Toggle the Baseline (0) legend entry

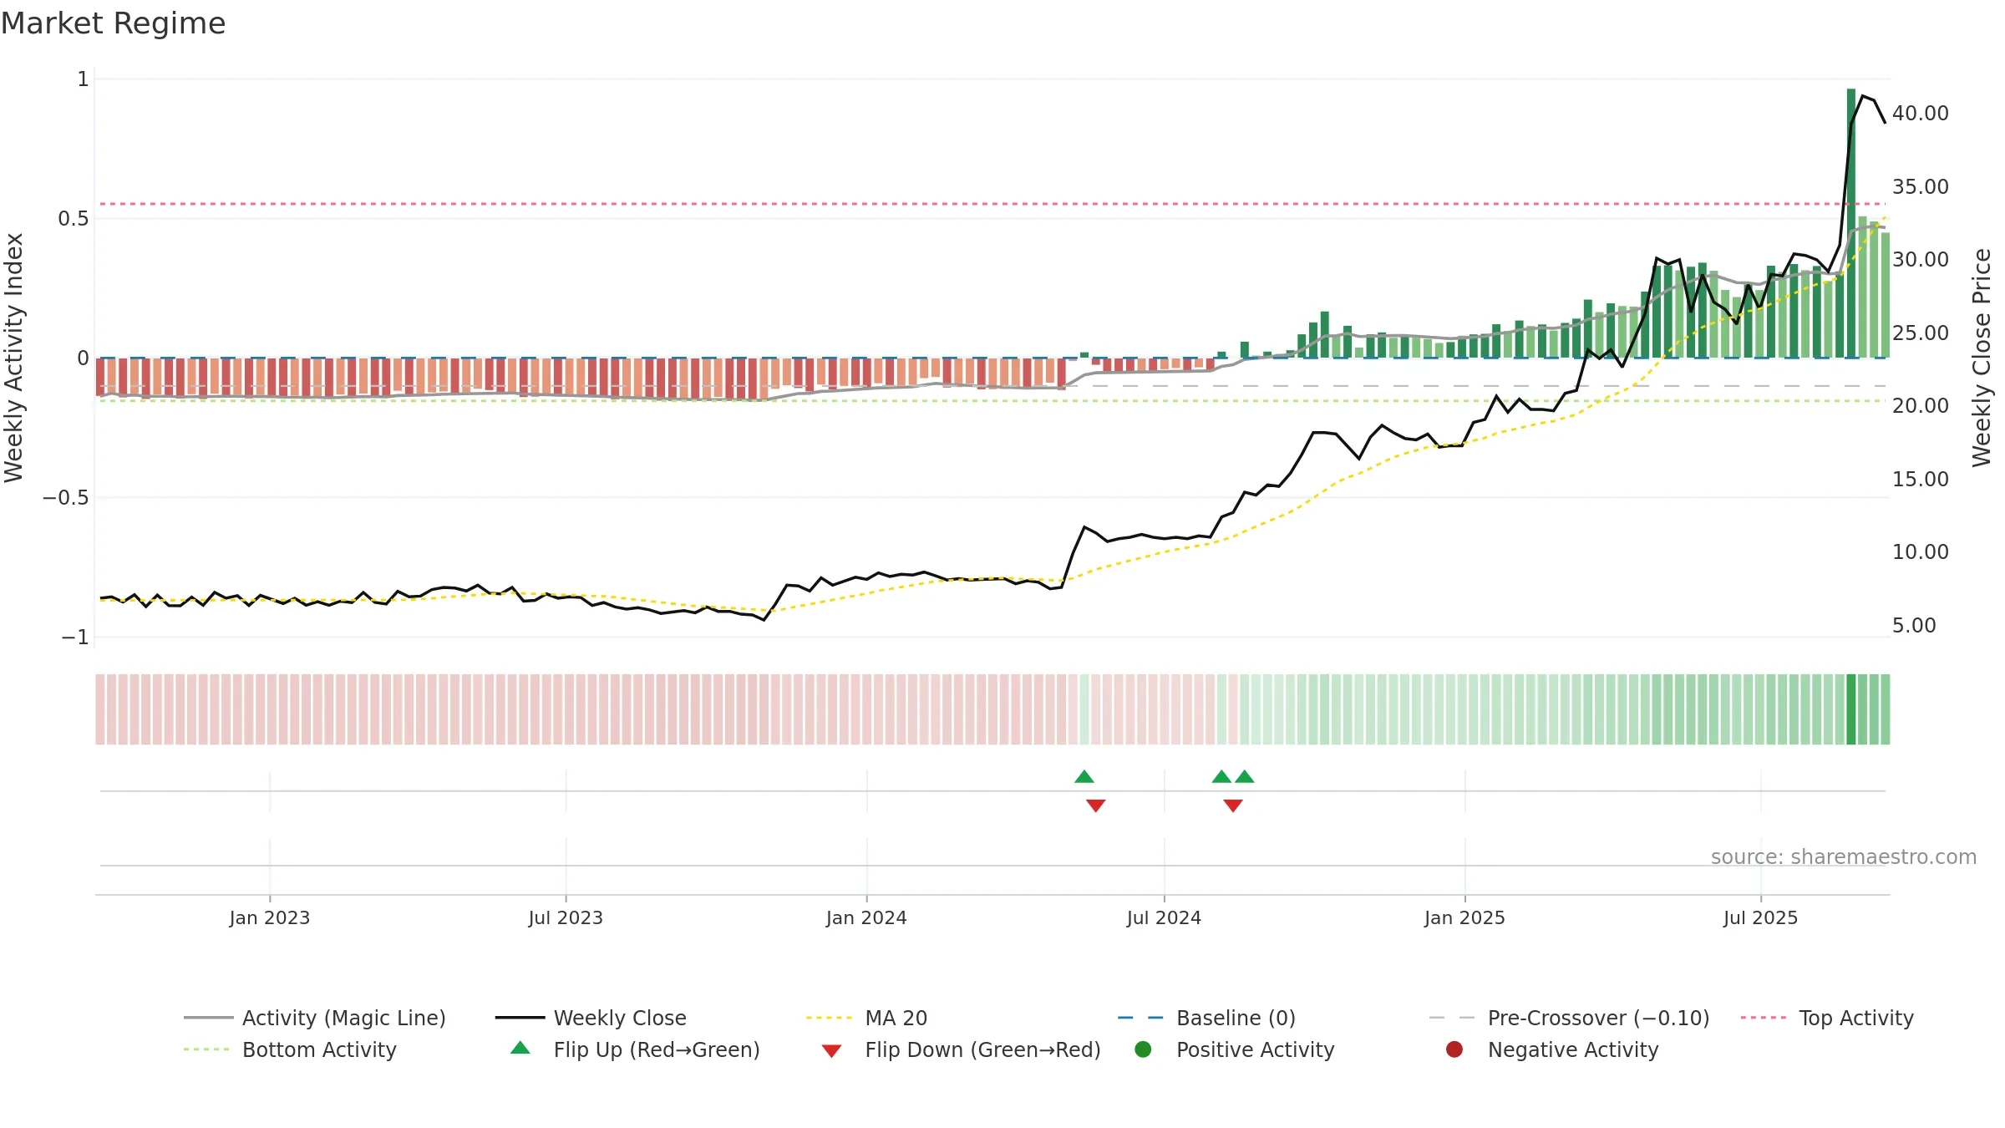click(1206, 1018)
